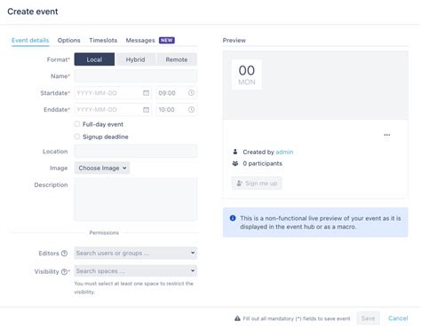Click the 09:00 start time field
421x328 pixels.
(x=177, y=93)
